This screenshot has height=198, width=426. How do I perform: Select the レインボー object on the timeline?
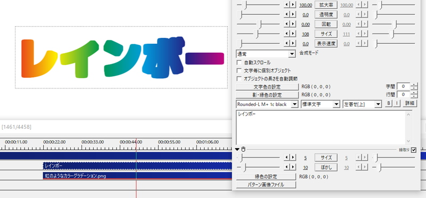tap(137, 166)
